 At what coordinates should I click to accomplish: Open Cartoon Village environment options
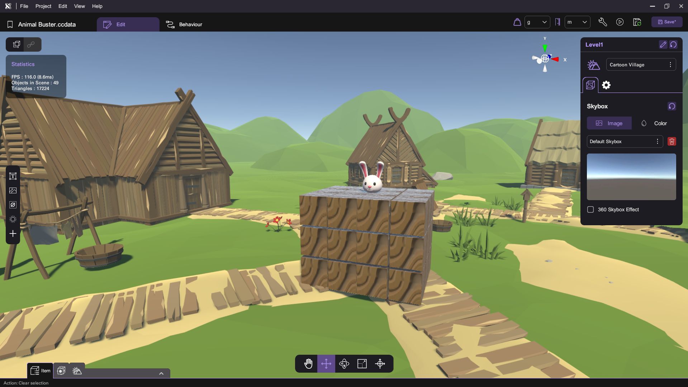click(670, 65)
